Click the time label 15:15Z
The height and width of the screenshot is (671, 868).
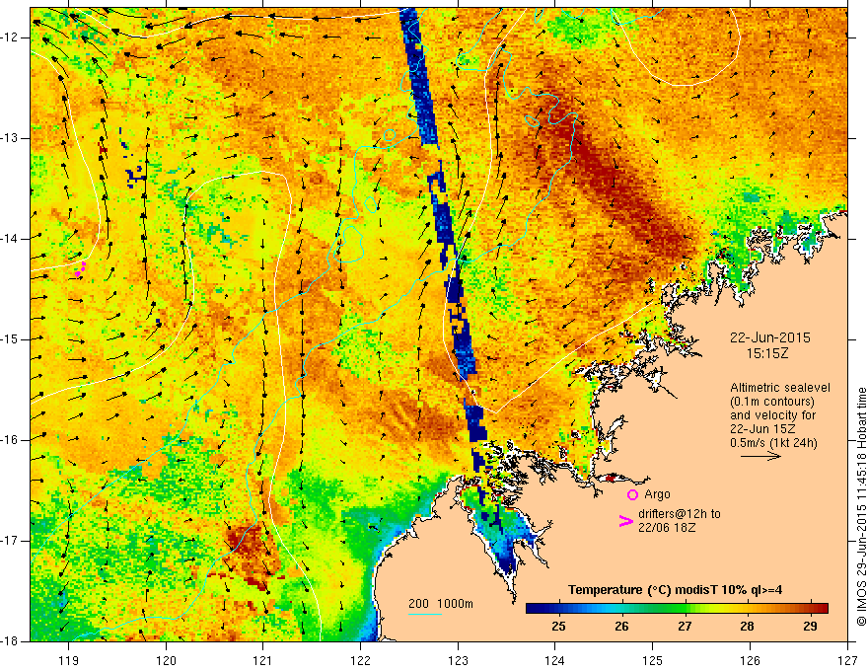click(x=767, y=353)
